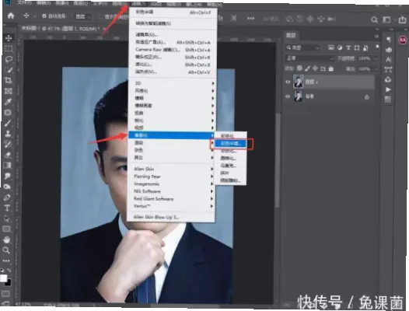Expand the Alien Skin filter submenu

tap(172, 169)
